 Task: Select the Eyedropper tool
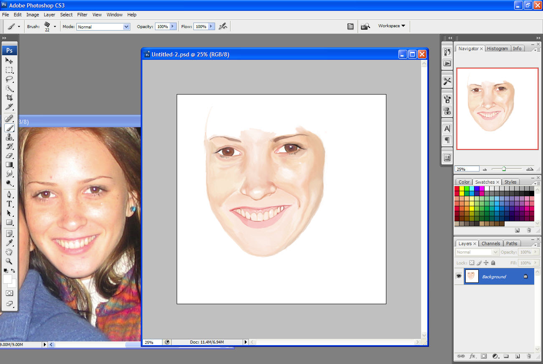9,243
